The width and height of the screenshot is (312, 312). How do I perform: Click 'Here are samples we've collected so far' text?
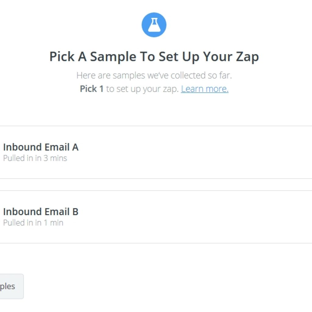tap(154, 76)
